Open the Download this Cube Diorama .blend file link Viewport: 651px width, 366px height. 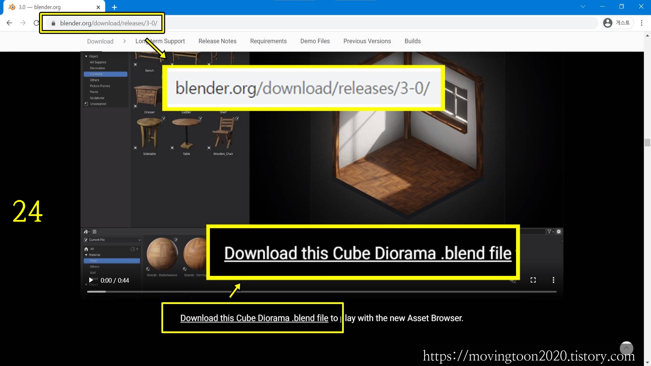pos(254,318)
